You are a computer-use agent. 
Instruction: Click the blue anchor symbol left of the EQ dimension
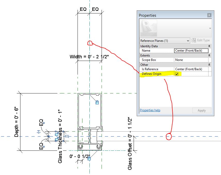click(x=39, y=132)
